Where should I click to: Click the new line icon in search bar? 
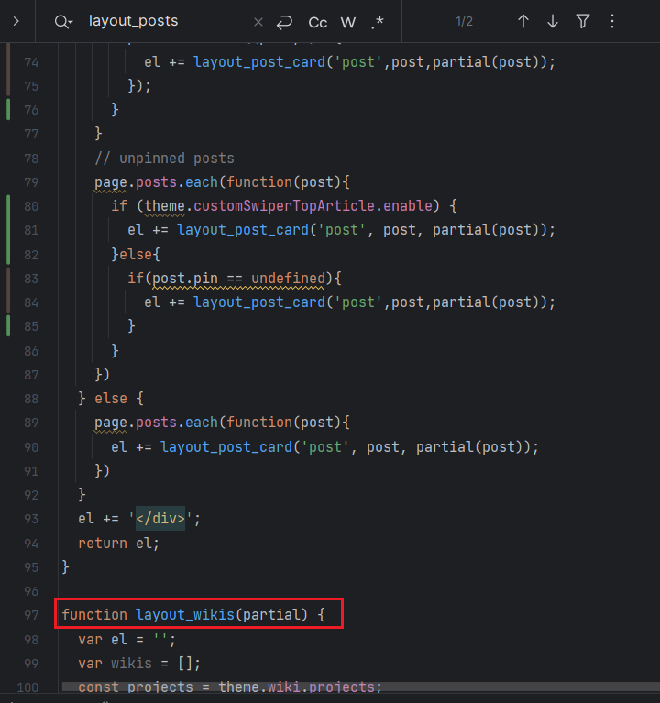tap(285, 21)
